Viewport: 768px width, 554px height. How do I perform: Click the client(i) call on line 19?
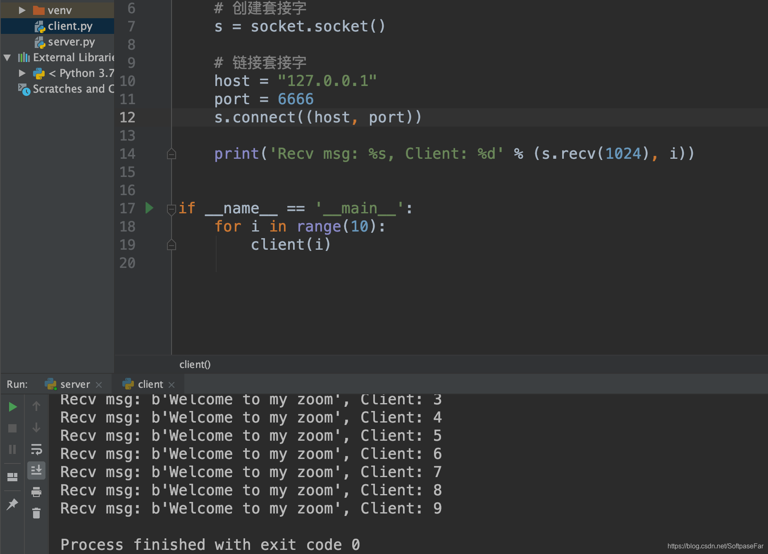[x=291, y=245]
